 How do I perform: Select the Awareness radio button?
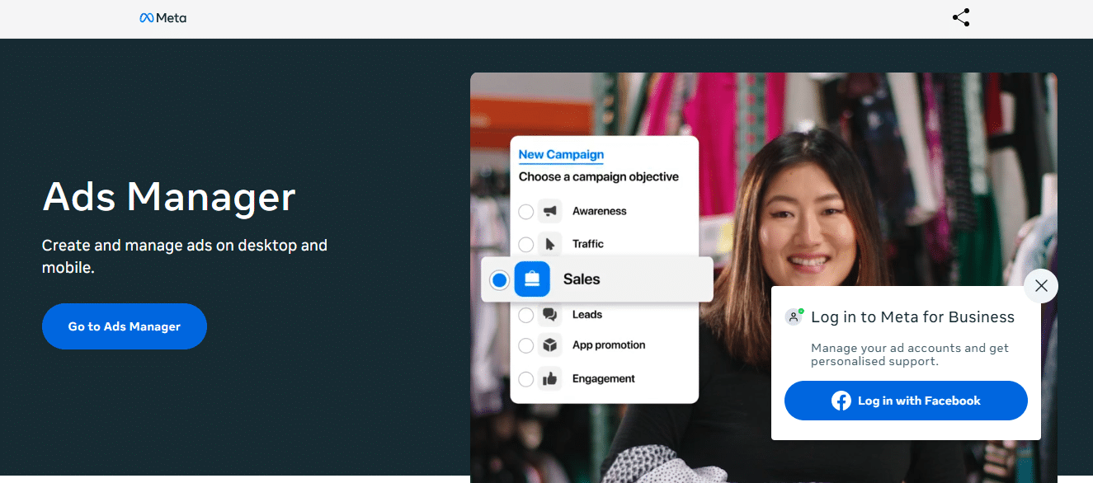coord(525,212)
